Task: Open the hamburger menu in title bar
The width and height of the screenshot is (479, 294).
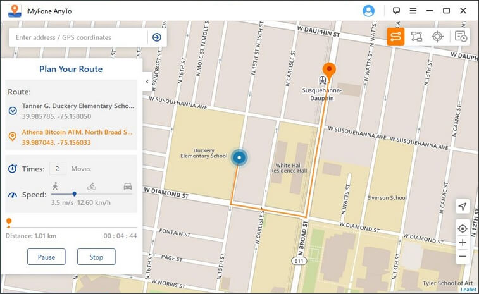Action: 413,11
